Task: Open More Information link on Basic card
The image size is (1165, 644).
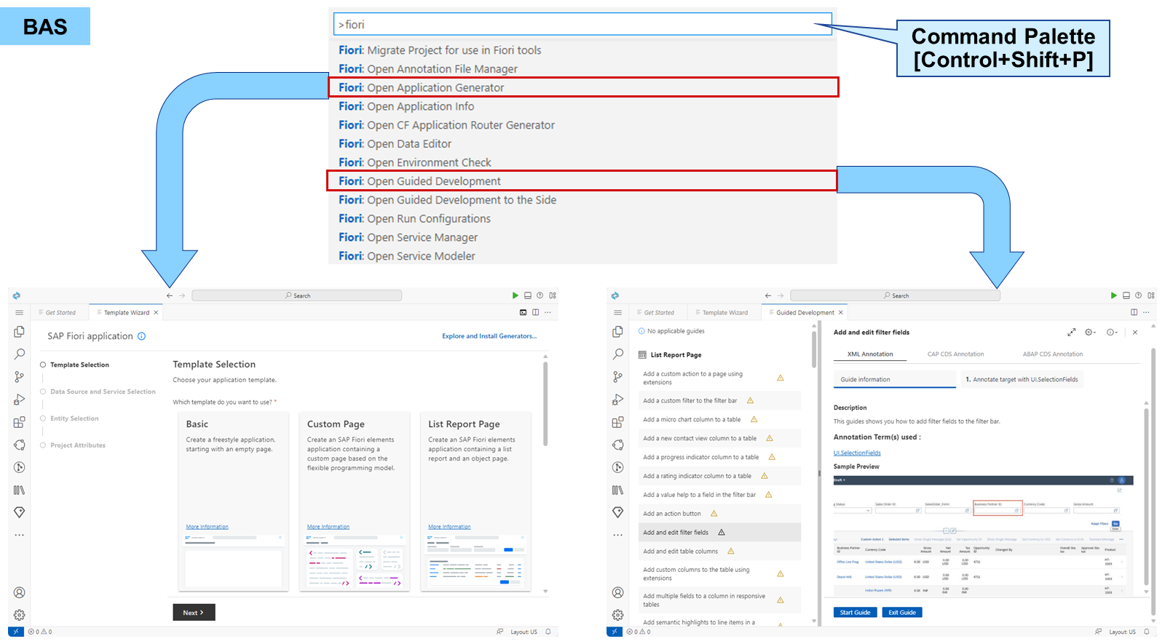Action: (x=207, y=527)
